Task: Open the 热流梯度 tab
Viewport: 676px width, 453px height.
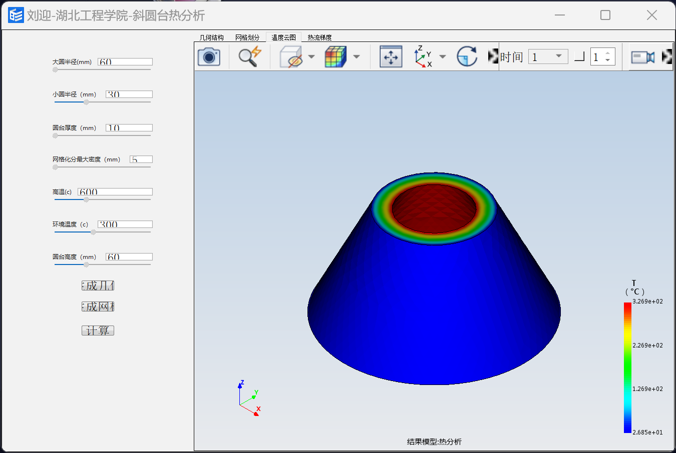Action: point(319,37)
